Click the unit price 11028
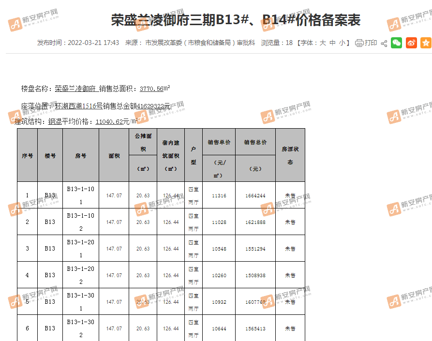 tap(219, 222)
